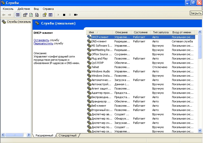Click the Forward arrow in toolbar
This screenshot has height=143, width=203.
[x=10, y=15]
